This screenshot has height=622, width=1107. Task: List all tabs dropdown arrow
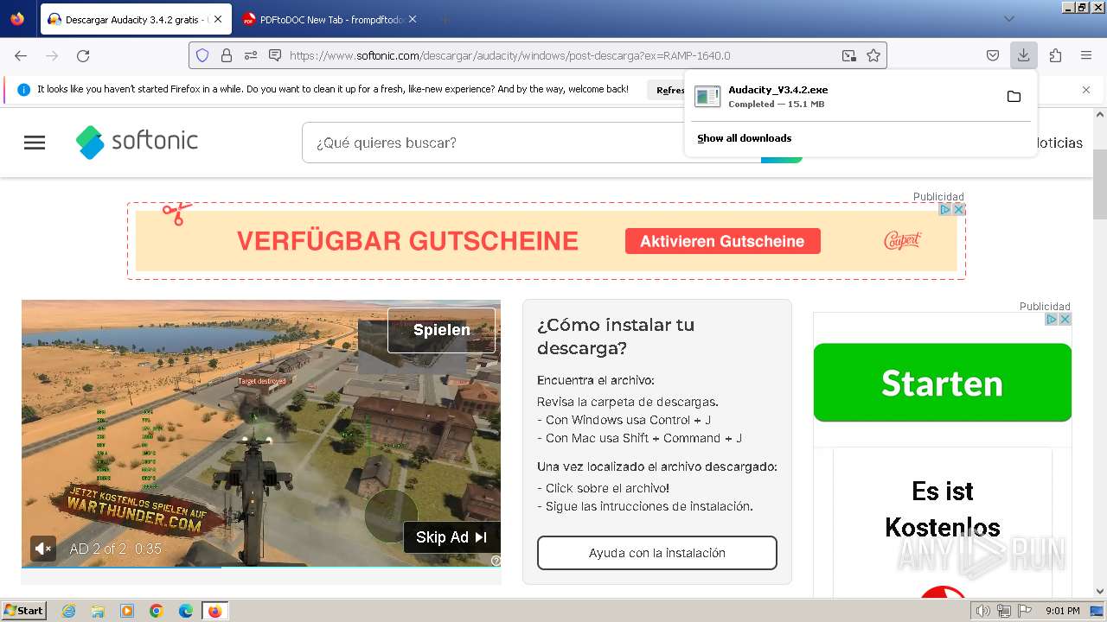tap(1008, 19)
